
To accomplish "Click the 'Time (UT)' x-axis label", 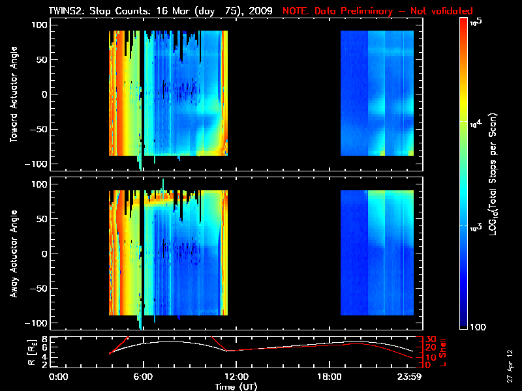I will [x=237, y=386].
